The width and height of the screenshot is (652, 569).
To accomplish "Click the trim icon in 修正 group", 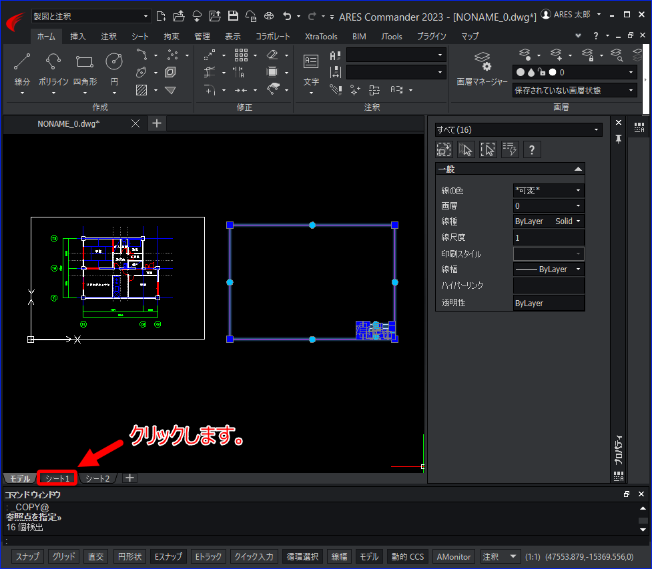I will tap(210, 72).
